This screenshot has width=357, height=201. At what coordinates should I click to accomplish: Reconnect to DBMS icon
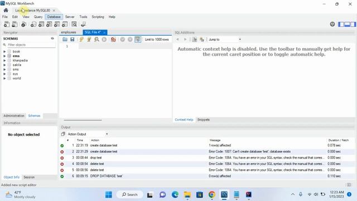[83, 24]
